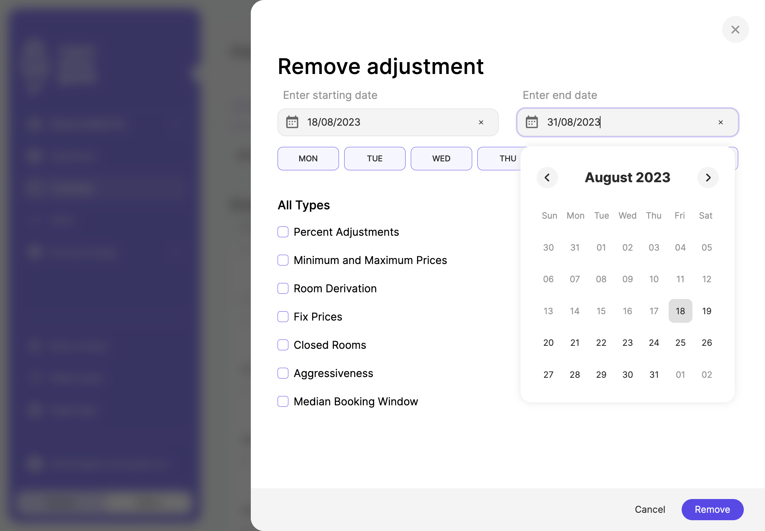
Task: Click August 2023 month header
Action: coord(627,177)
